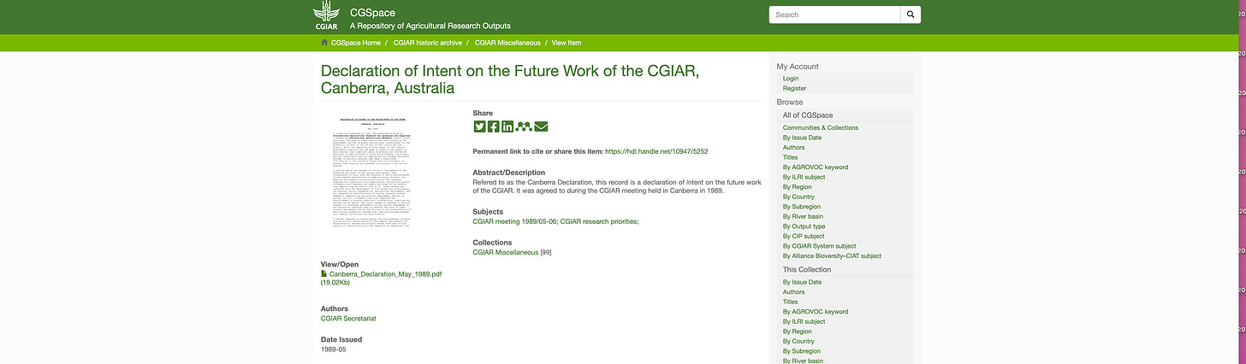1246x364 pixels.
Task: Browse By Alliance Bioversity–CIAT subject
Action: 832,255
